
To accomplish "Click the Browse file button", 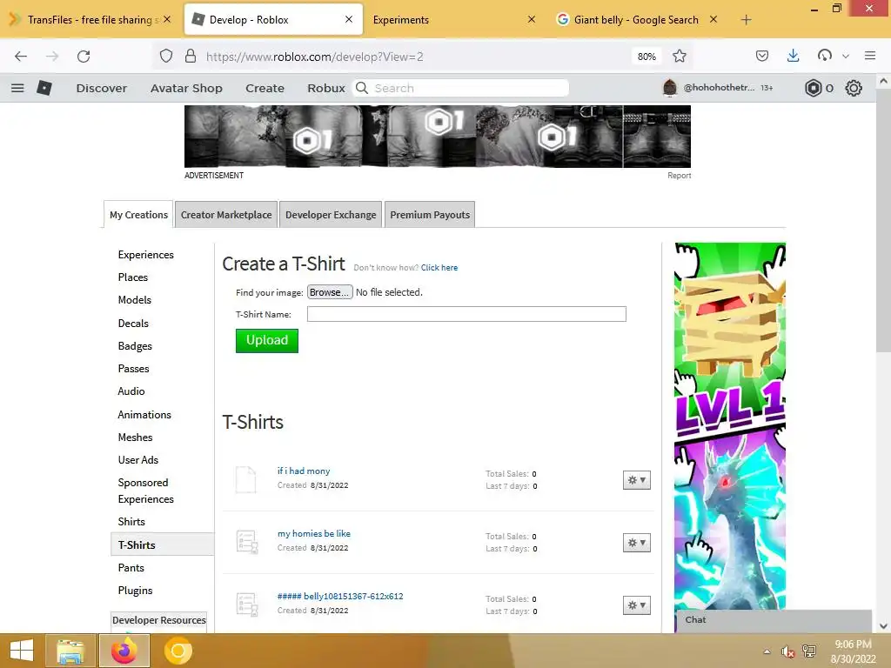I will tap(330, 292).
